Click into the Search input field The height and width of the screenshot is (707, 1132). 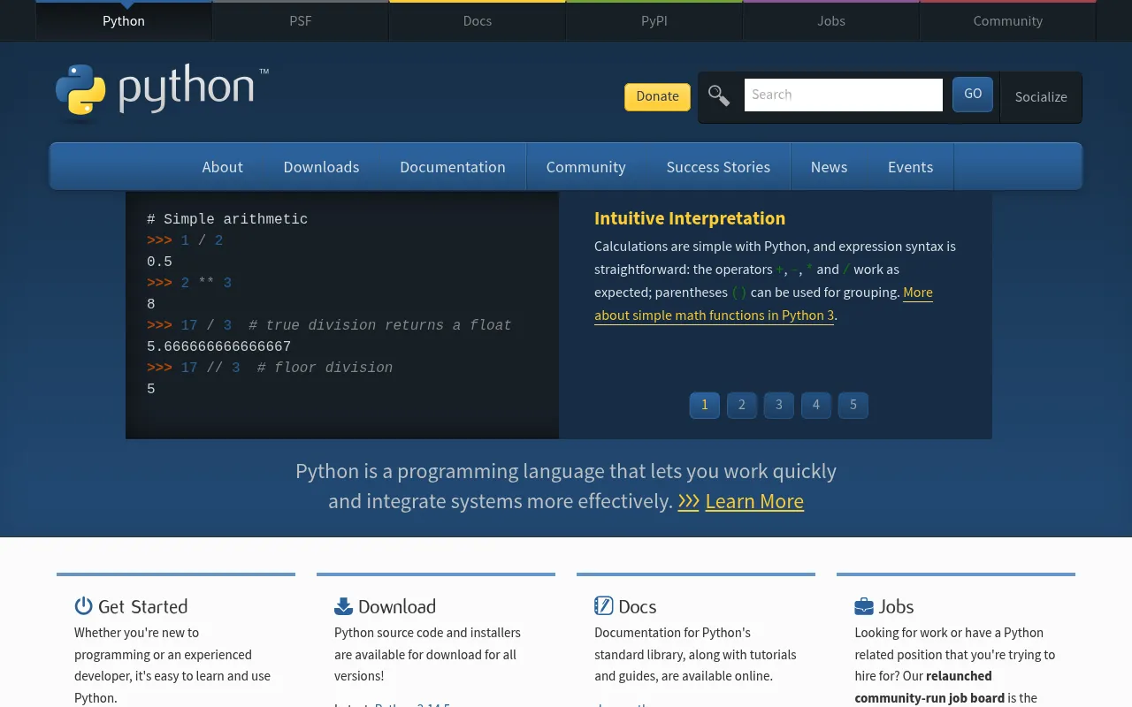[x=844, y=95]
